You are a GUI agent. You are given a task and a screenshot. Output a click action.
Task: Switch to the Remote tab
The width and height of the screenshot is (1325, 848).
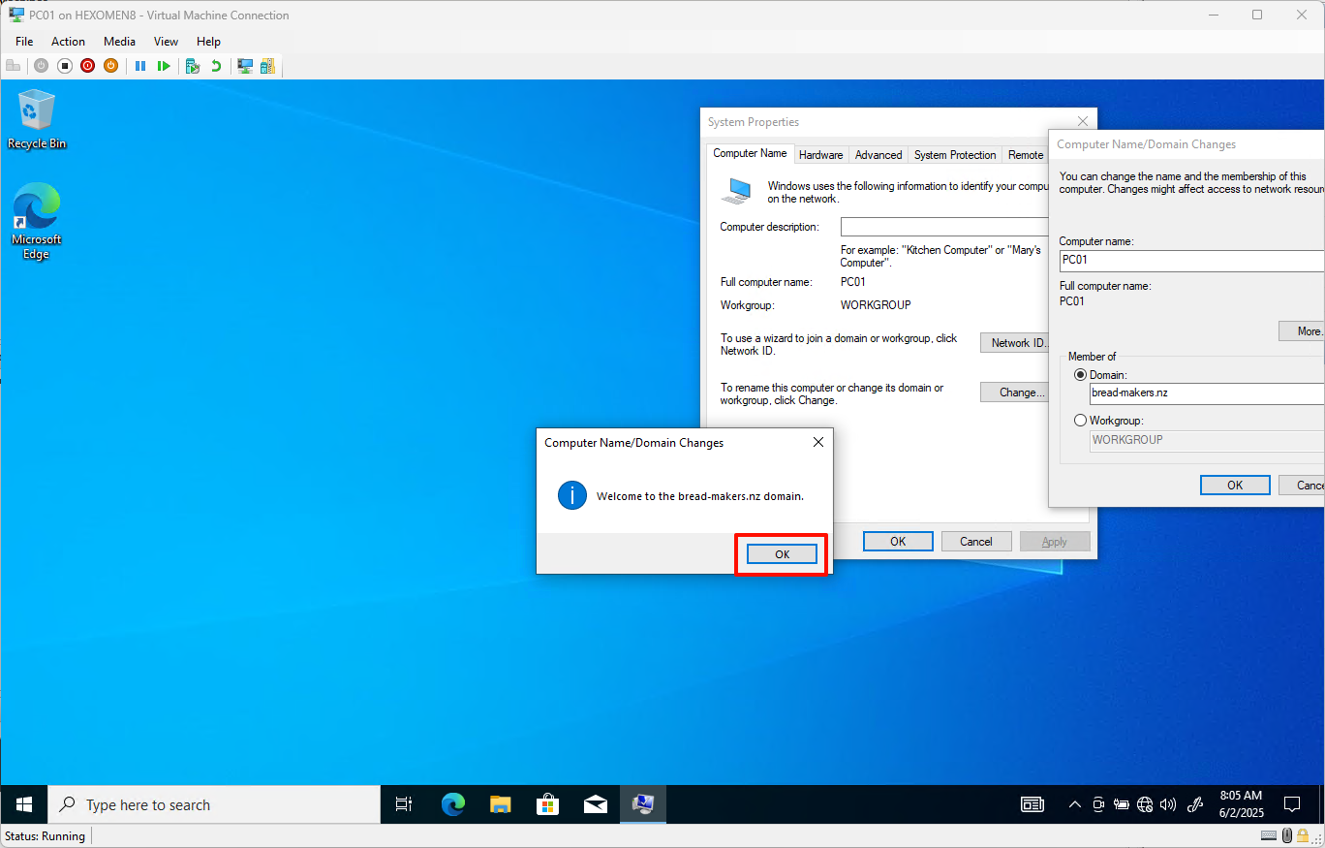coord(1026,155)
